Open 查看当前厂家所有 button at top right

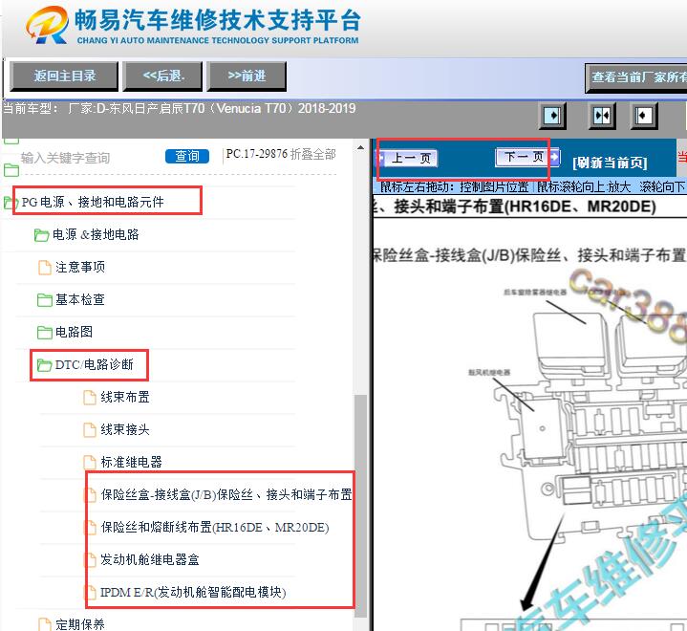[636, 77]
